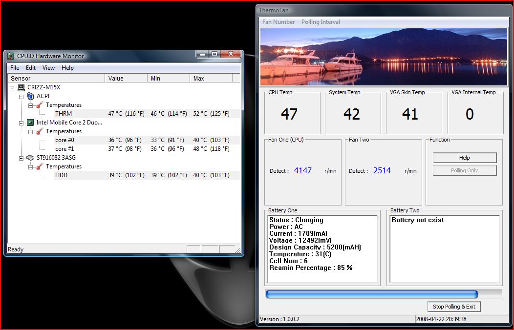The height and width of the screenshot is (330, 514).
Task: Click the Sensor column header
Action: coord(56,78)
